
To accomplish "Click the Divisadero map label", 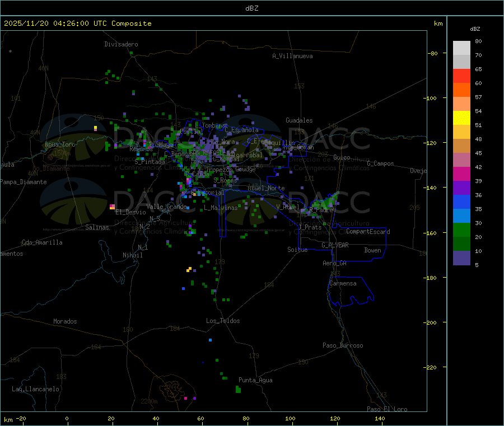I will coord(121,44).
